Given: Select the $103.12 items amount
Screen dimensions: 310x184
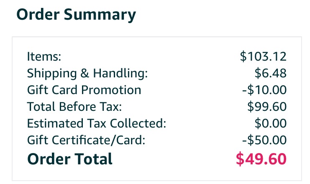Looking at the screenshot, I should click(263, 56).
